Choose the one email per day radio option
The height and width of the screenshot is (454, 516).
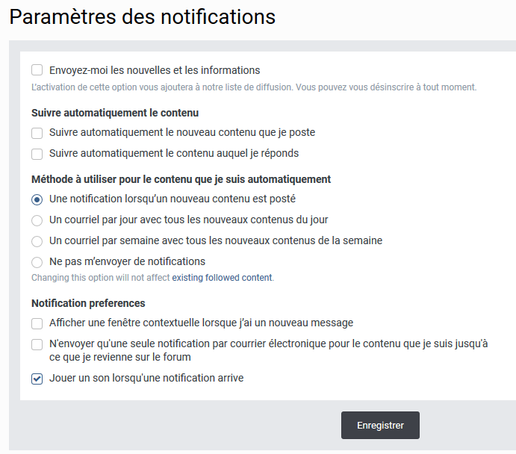[37, 220]
